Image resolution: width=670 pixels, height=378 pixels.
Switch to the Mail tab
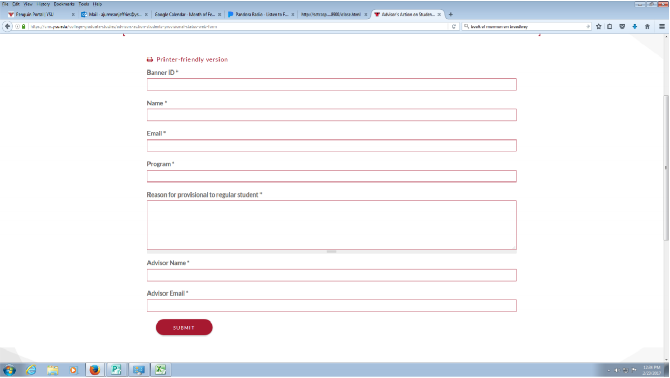(x=115, y=15)
